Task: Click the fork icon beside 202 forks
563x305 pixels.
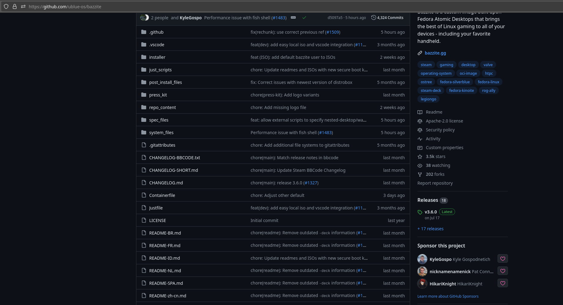Action: pos(420,174)
